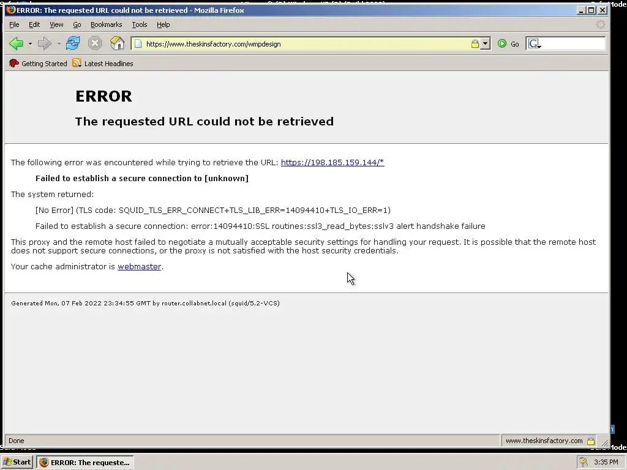Screen dimensions: 627x470
Task: Click the address bar URL field
Action: 306,44
